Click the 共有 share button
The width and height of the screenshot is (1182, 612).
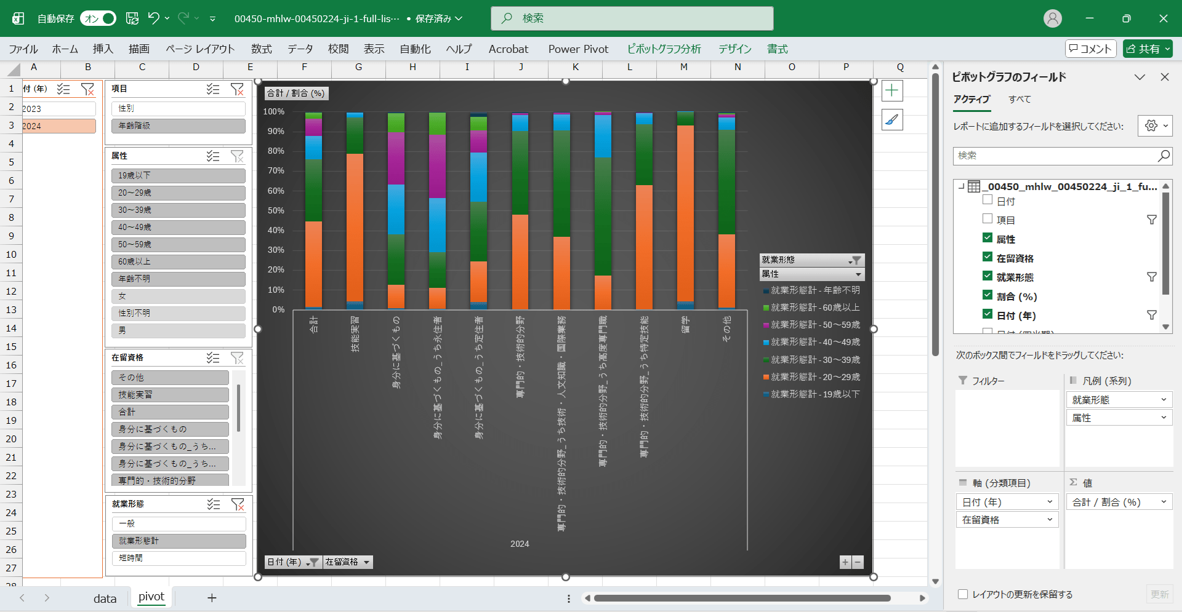click(x=1147, y=49)
